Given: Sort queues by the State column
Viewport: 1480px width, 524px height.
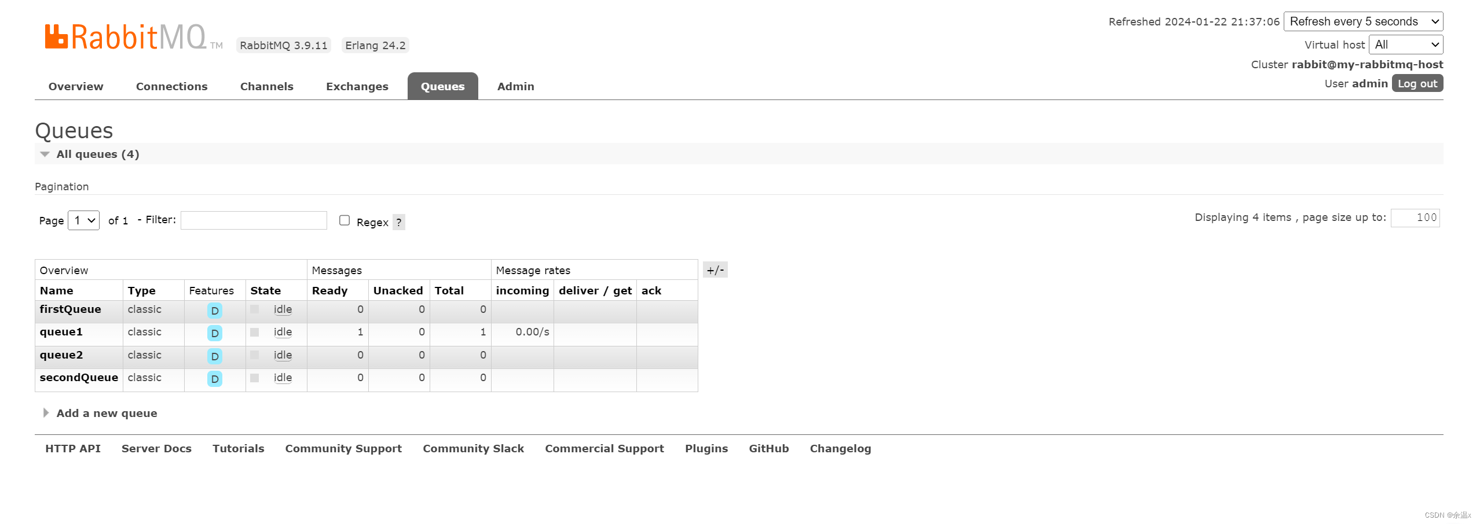Looking at the screenshot, I should [266, 290].
